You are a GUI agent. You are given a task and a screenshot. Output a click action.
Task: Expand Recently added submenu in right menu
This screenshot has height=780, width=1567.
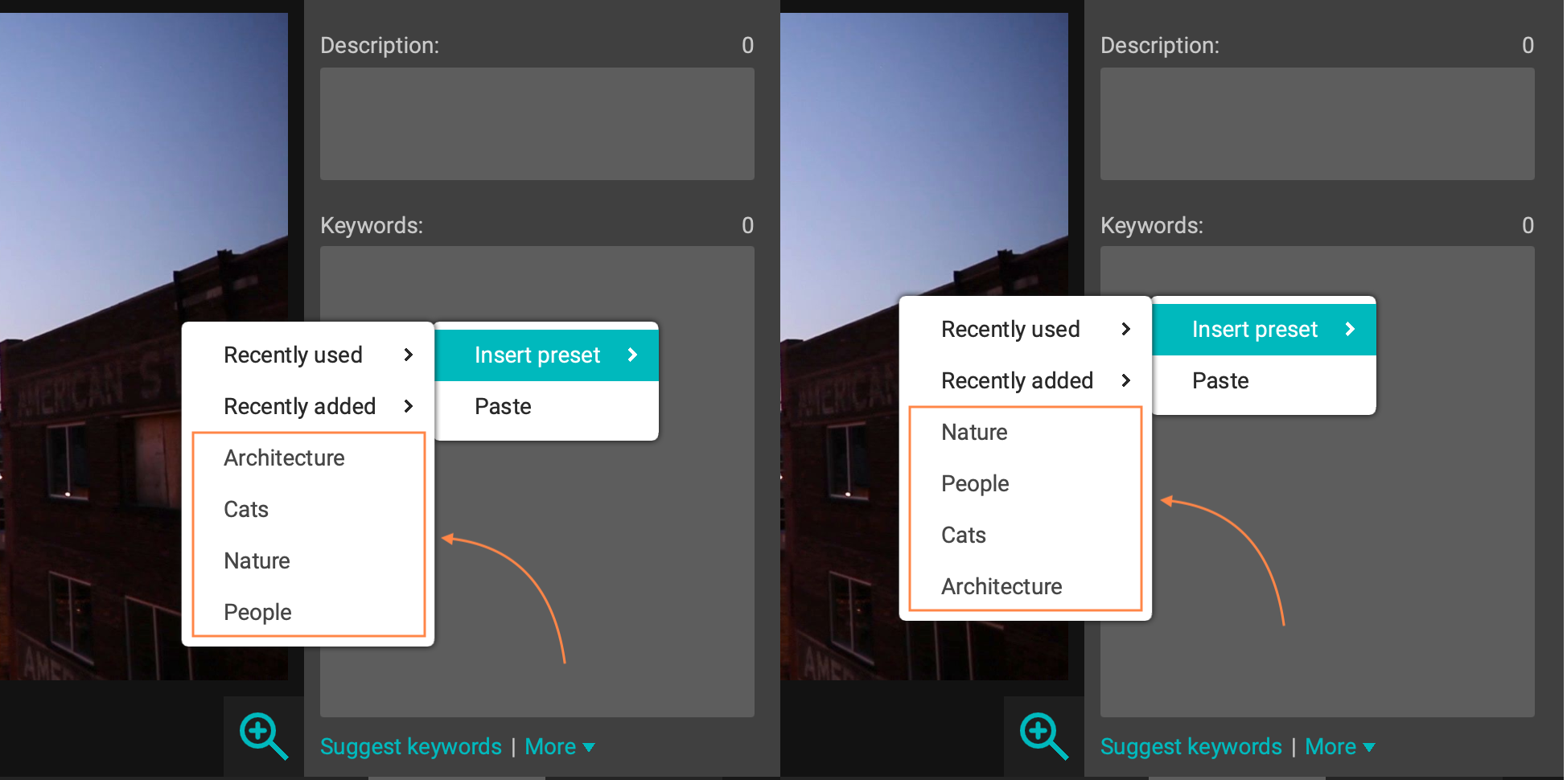coord(1026,380)
